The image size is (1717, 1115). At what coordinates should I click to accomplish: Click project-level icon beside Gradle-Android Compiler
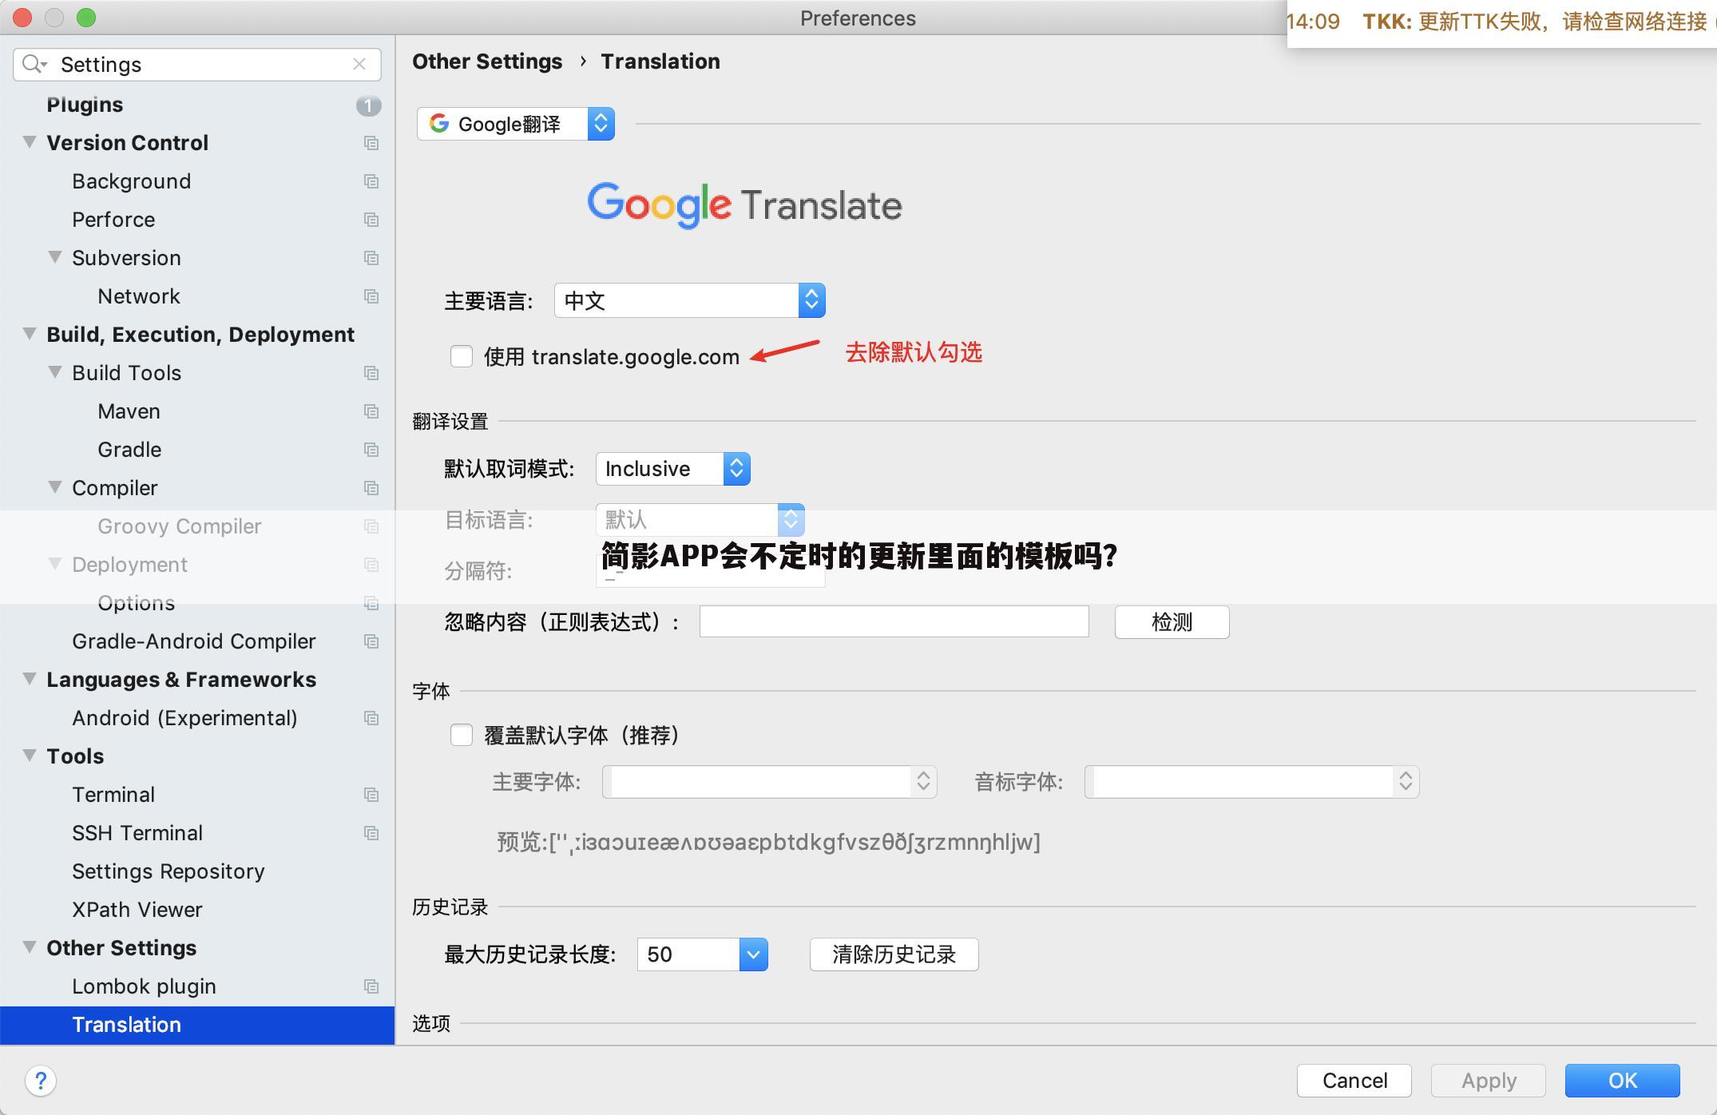click(x=371, y=641)
